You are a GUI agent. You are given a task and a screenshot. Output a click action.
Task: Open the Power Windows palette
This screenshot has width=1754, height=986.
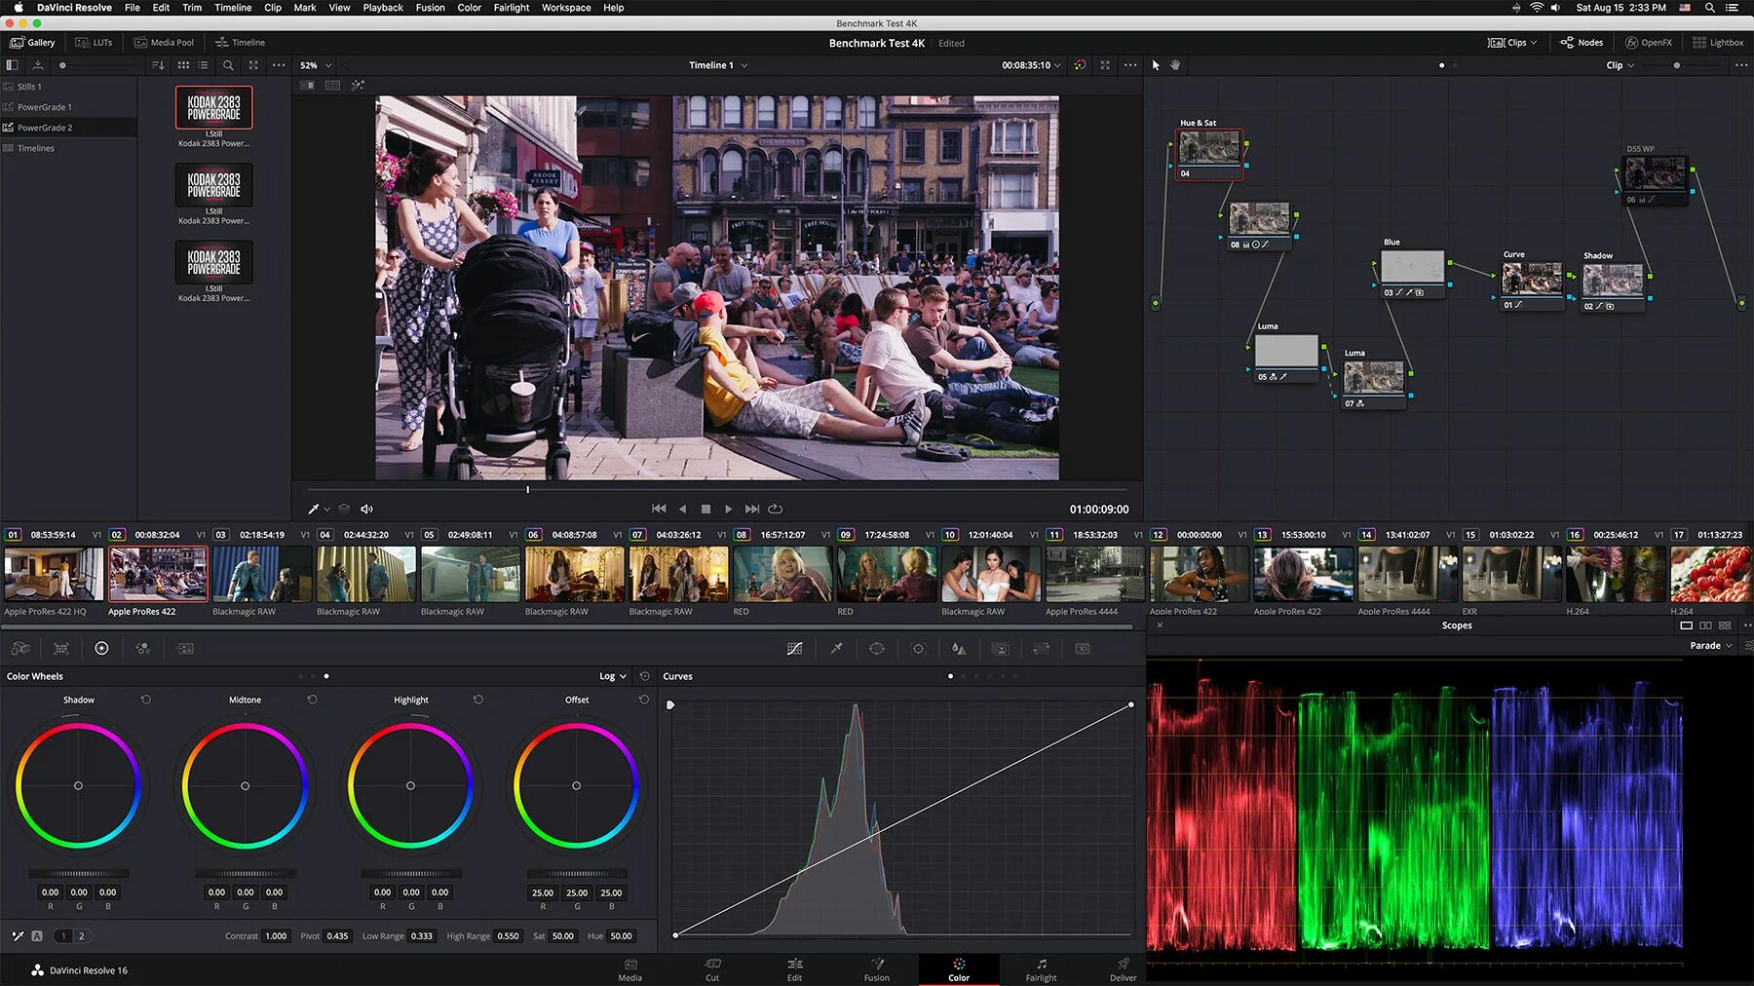click(877, 648)
